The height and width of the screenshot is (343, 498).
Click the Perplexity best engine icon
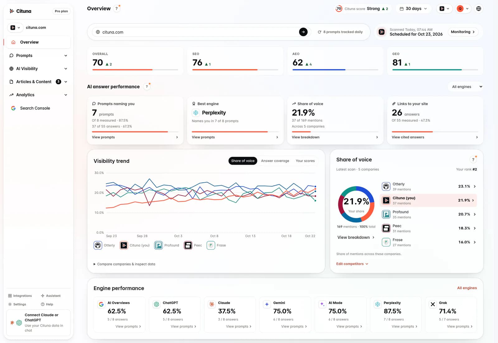pyautogui.click(x=196, y=113)
